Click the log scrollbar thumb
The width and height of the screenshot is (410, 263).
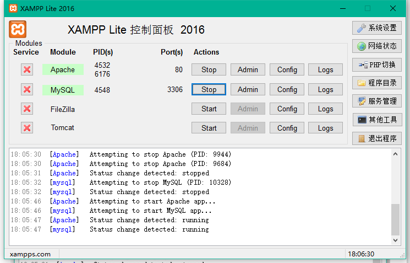coord(395,219)
